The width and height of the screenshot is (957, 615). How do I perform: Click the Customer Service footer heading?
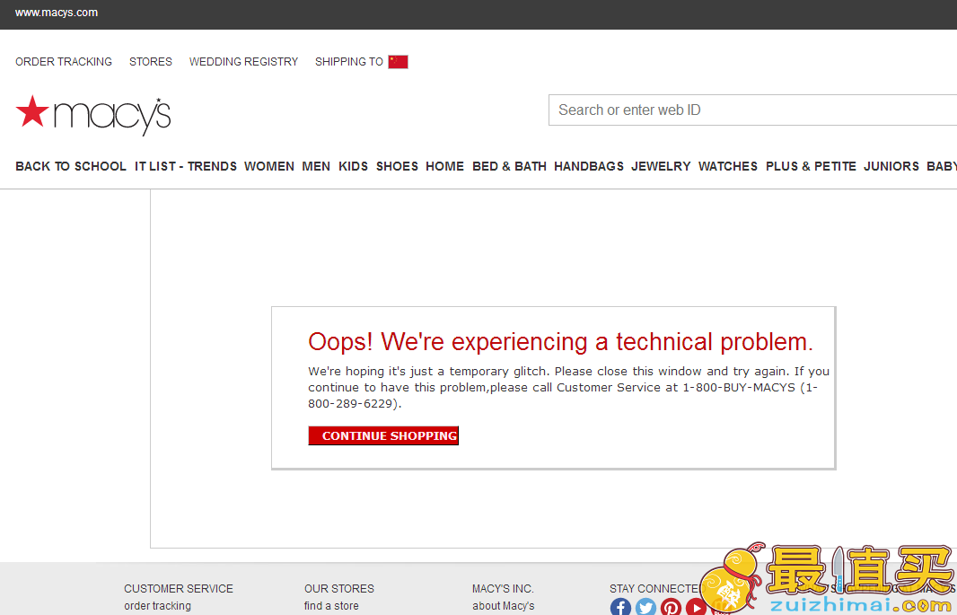coord(179,589)
